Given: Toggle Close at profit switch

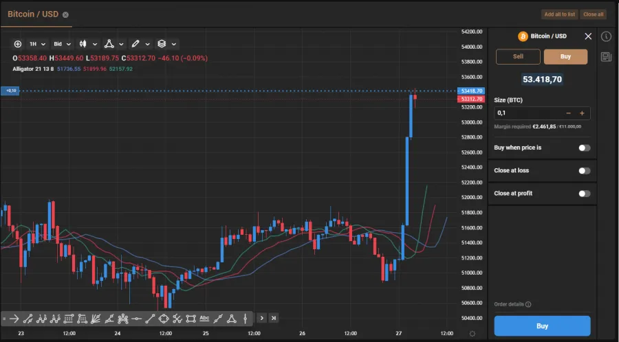Looking at the screenshot, I should [x=584, y=194].
